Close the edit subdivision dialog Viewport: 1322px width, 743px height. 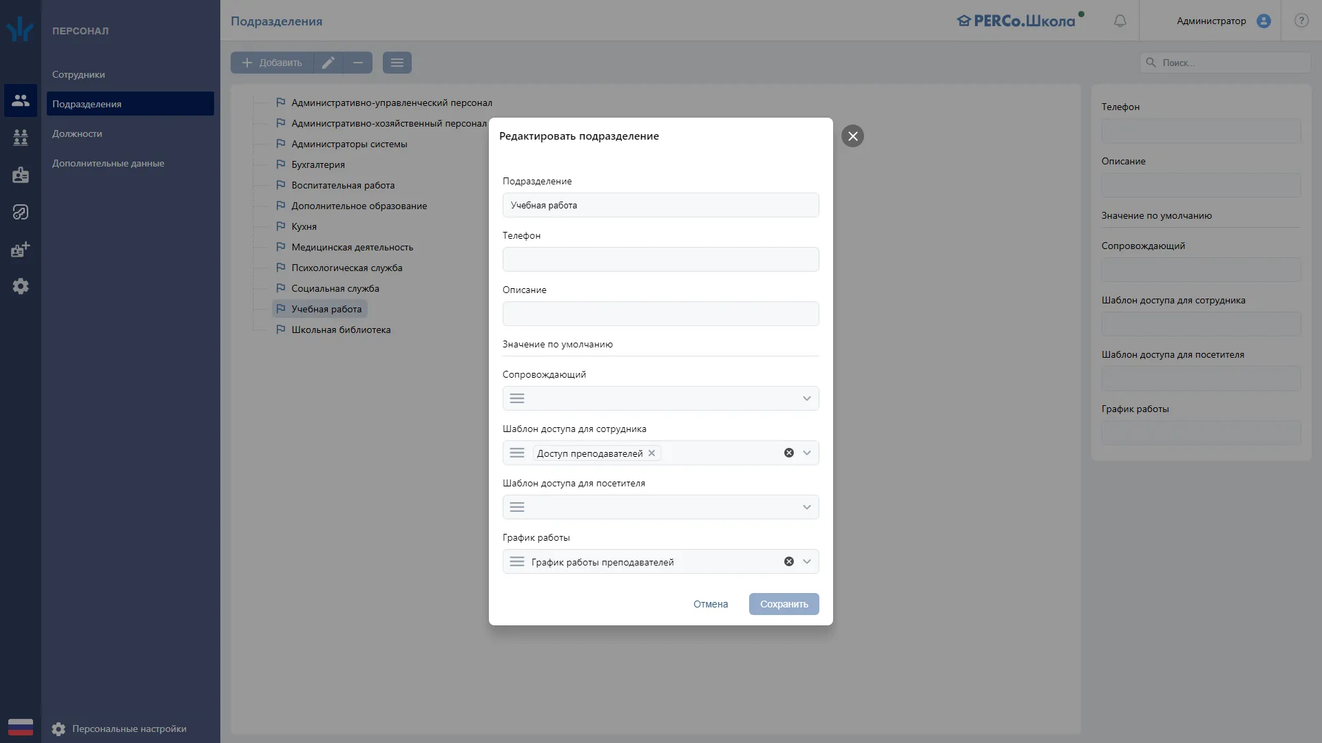[x=852, y=136]
